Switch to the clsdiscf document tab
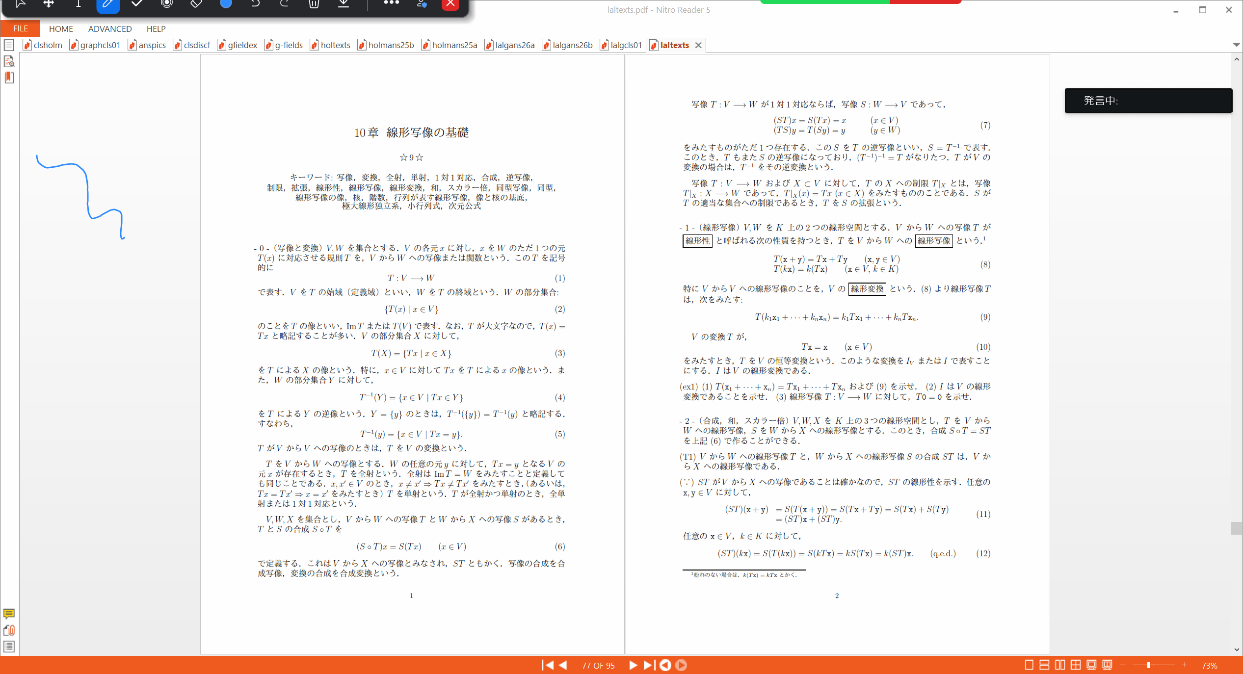The height and width of the screenshot is (674, 1243). point(192,45)
